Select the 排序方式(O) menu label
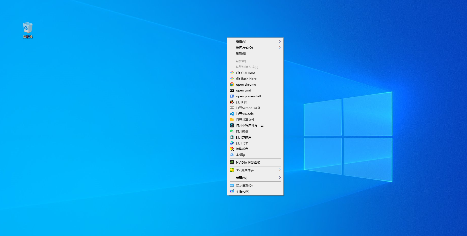This screenshot has width=467, height=236. (x=244, y=47)
